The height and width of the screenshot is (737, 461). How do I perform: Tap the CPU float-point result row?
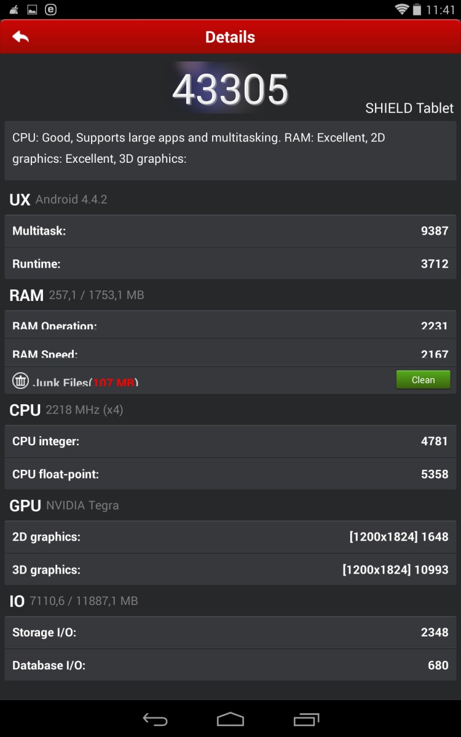230,474
